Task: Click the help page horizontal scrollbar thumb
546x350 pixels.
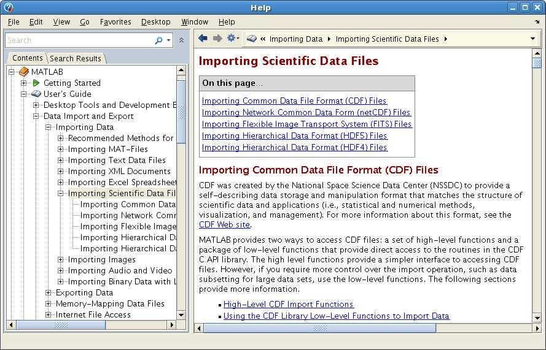Action: pyautogui.click(x=319, y=328)
